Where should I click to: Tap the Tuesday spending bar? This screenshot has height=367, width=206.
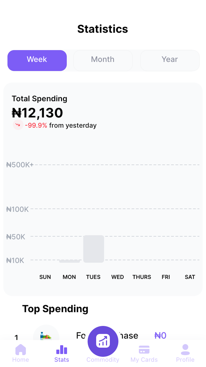(94, 249)
